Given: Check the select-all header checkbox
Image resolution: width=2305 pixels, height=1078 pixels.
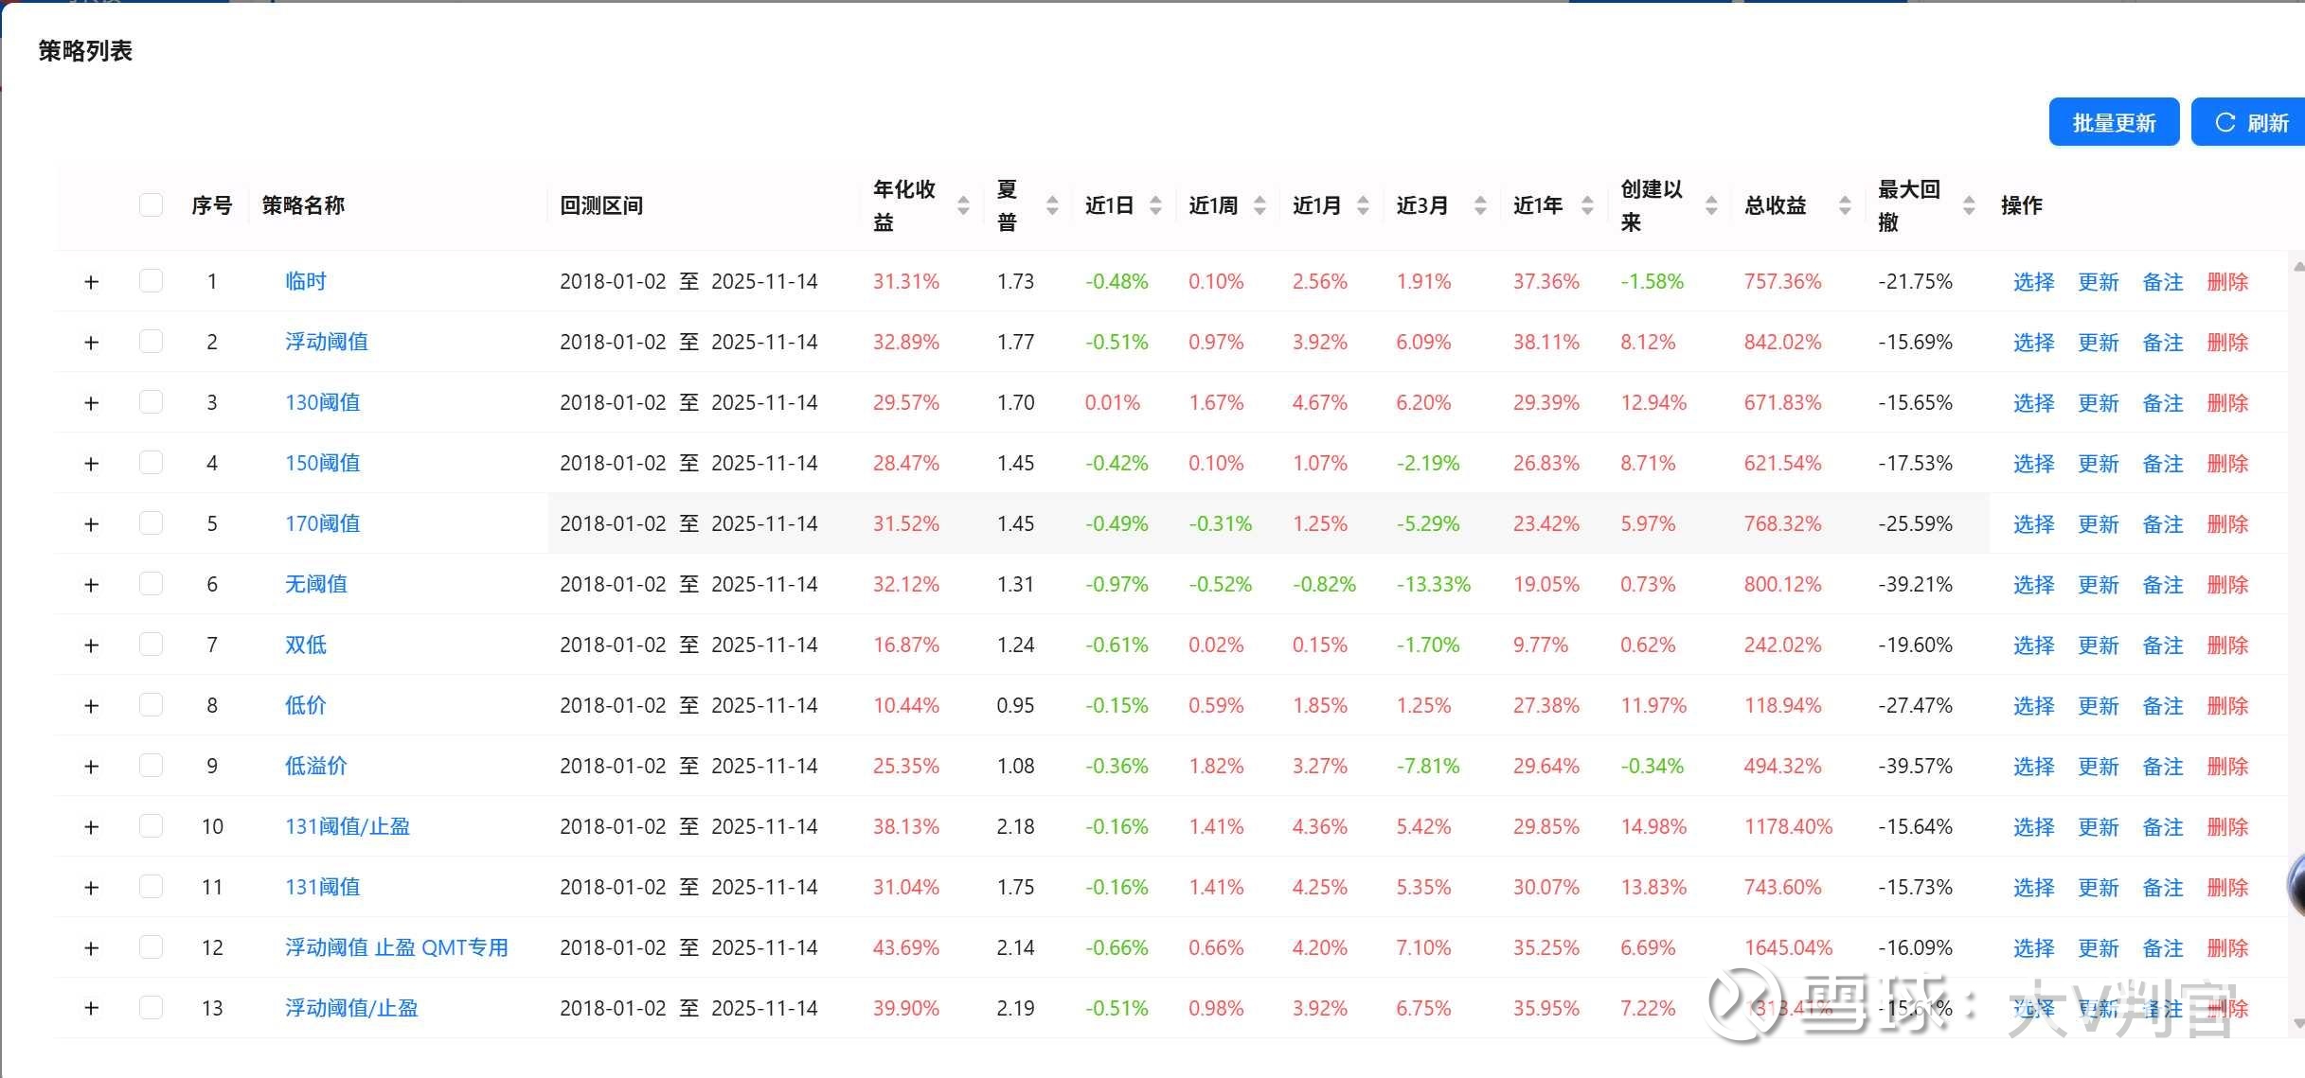Looking at the screenshot, I should [151, 204].
